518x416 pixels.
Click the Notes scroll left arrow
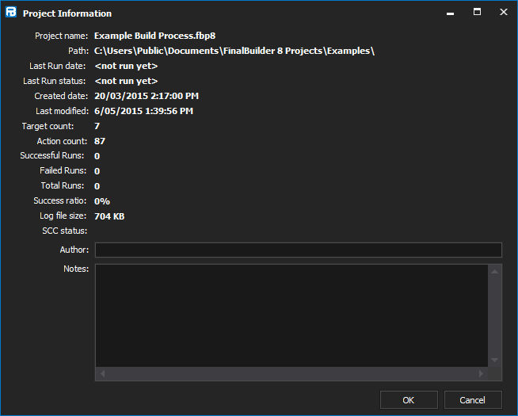[102, 374]
